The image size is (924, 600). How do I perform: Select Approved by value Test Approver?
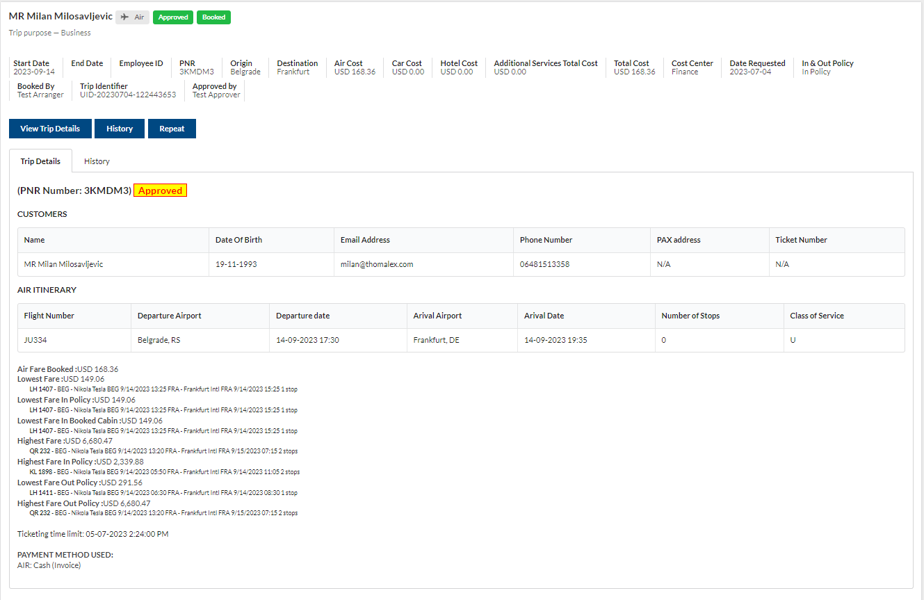(x=216, y=95)
